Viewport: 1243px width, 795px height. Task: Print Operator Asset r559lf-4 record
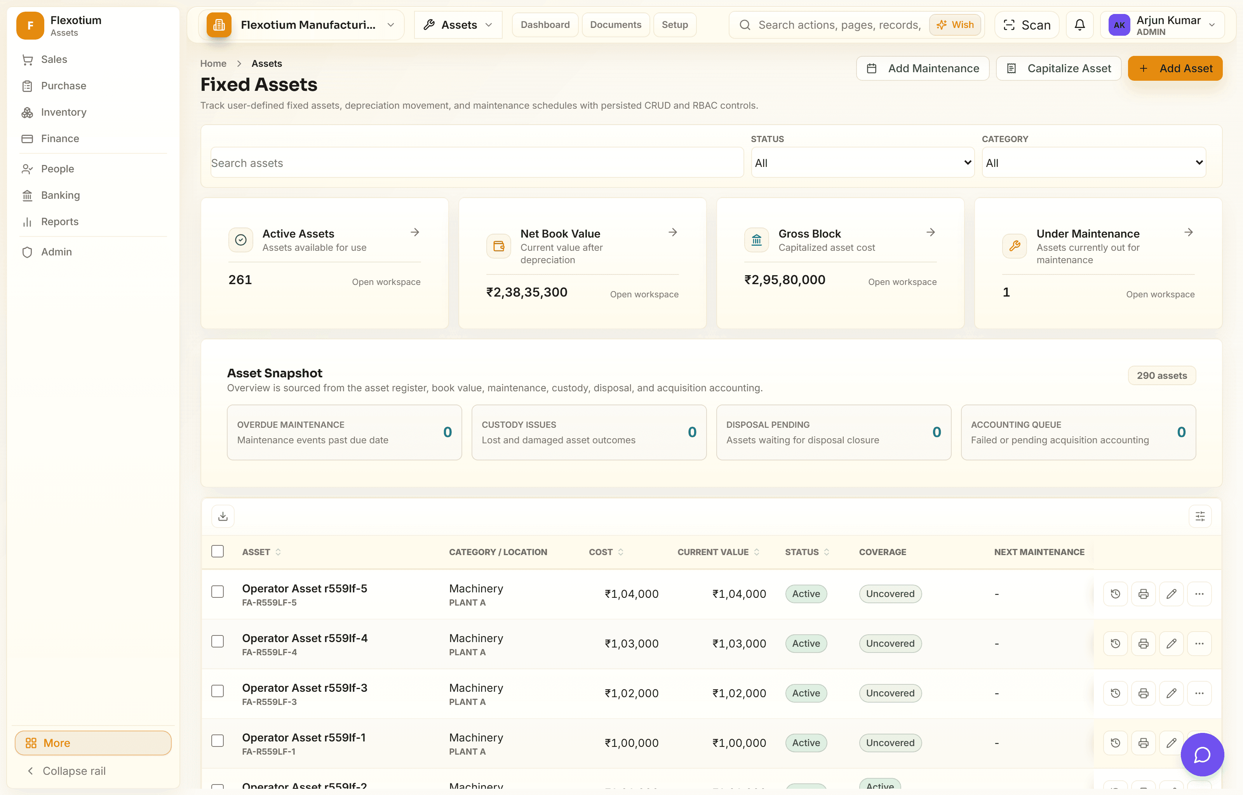tap(1143, 643)
